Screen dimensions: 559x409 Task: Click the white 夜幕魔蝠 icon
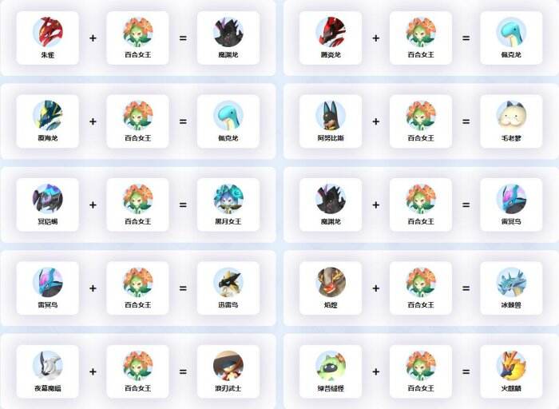[x=48, y=366]
